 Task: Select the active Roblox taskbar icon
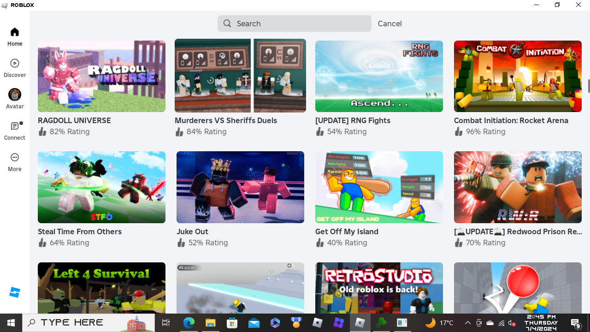click(x=360, y=323)
